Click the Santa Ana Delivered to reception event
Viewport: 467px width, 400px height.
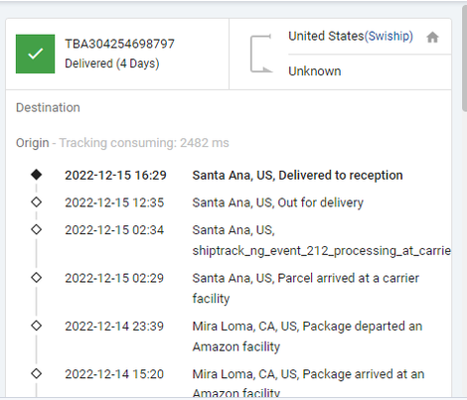[297, 175]
